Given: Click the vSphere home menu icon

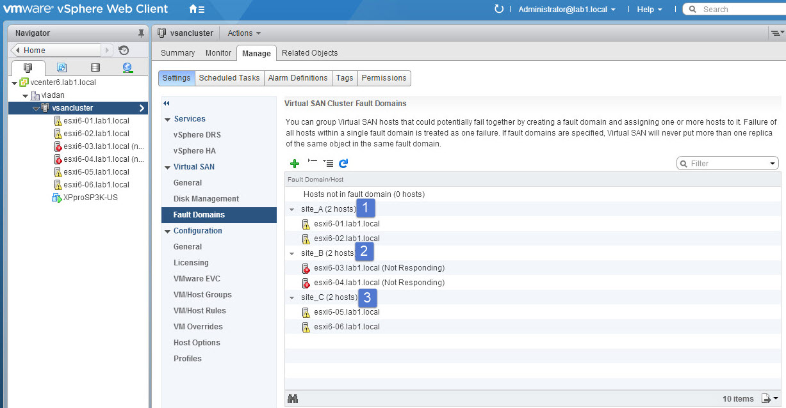Looking at the screenshot, I should (197, 10).
